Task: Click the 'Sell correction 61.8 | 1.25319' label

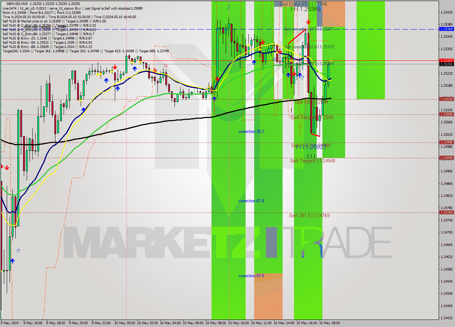Action: coord(309,47)
